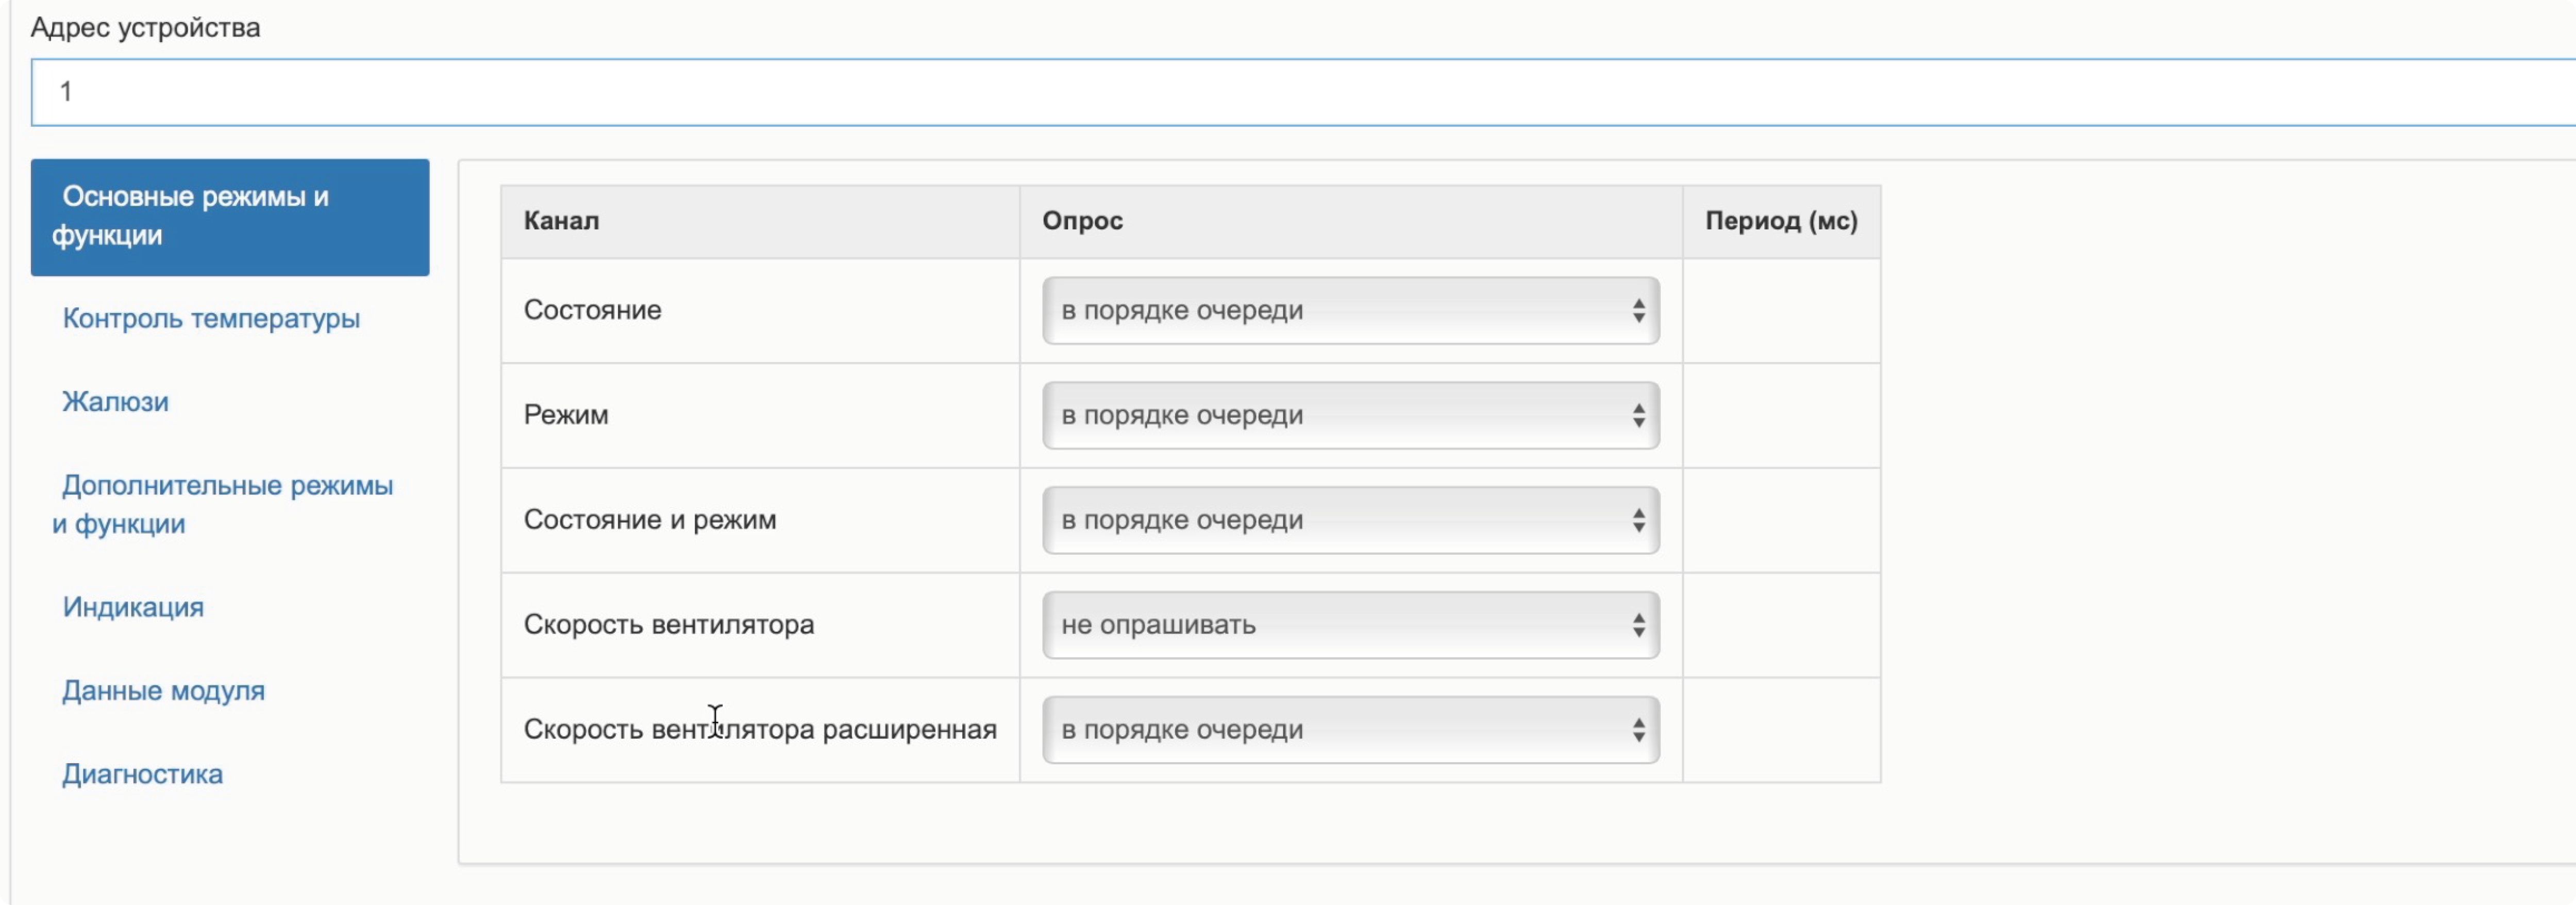Click the Состояние channel label
The image size is (2576, 905).
593,311
